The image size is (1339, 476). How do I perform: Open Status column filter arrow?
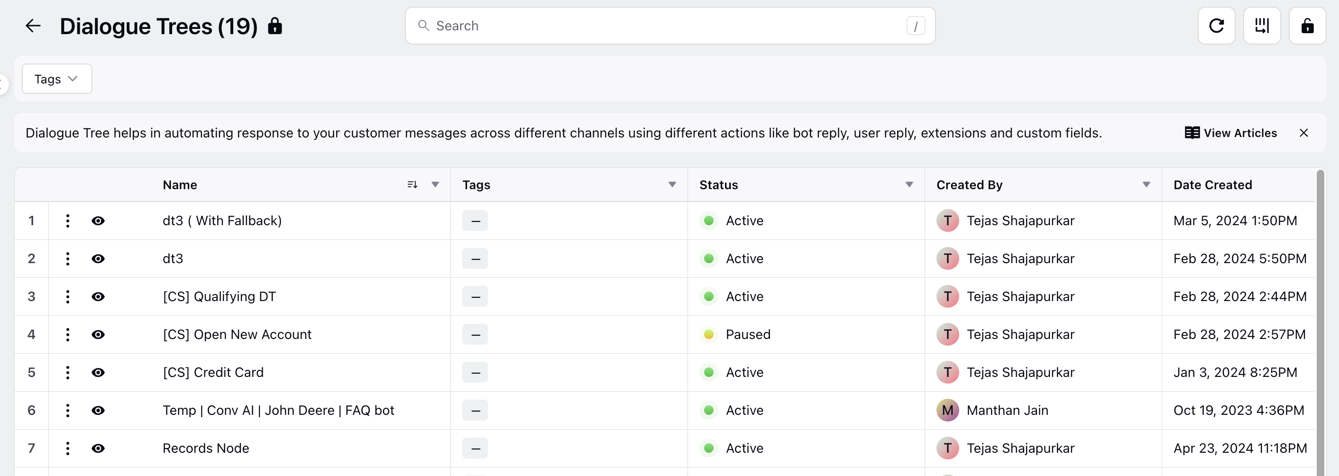pyautogui.click(x=909, y=184)
